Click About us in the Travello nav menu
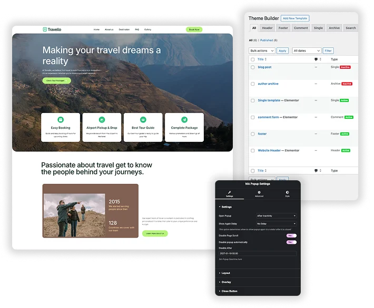This screenshot has height=308, width=374. (x=109, y=29)
